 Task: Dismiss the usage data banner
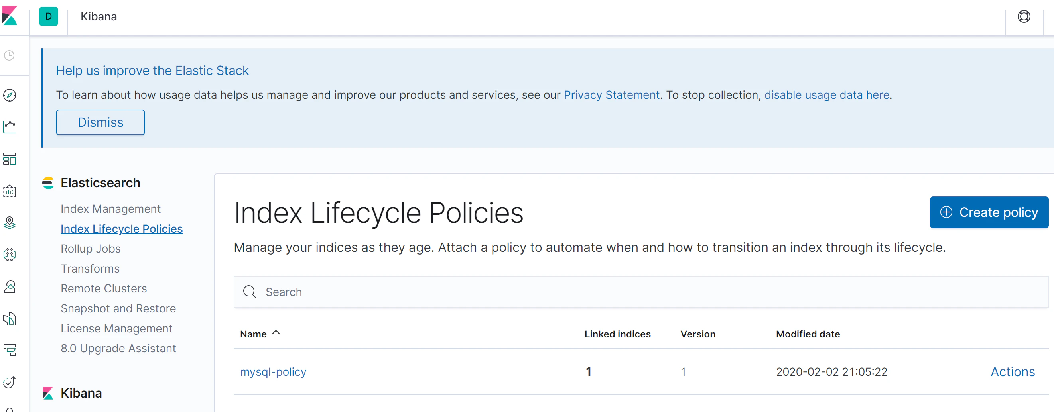(100, 122)
